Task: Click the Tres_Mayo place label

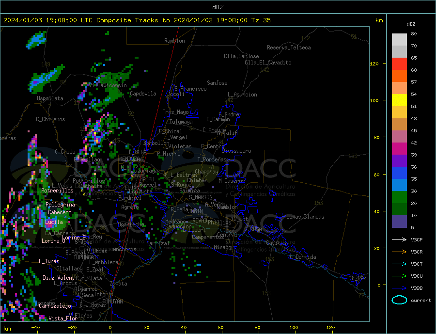Action: click(x=175, y=112)
